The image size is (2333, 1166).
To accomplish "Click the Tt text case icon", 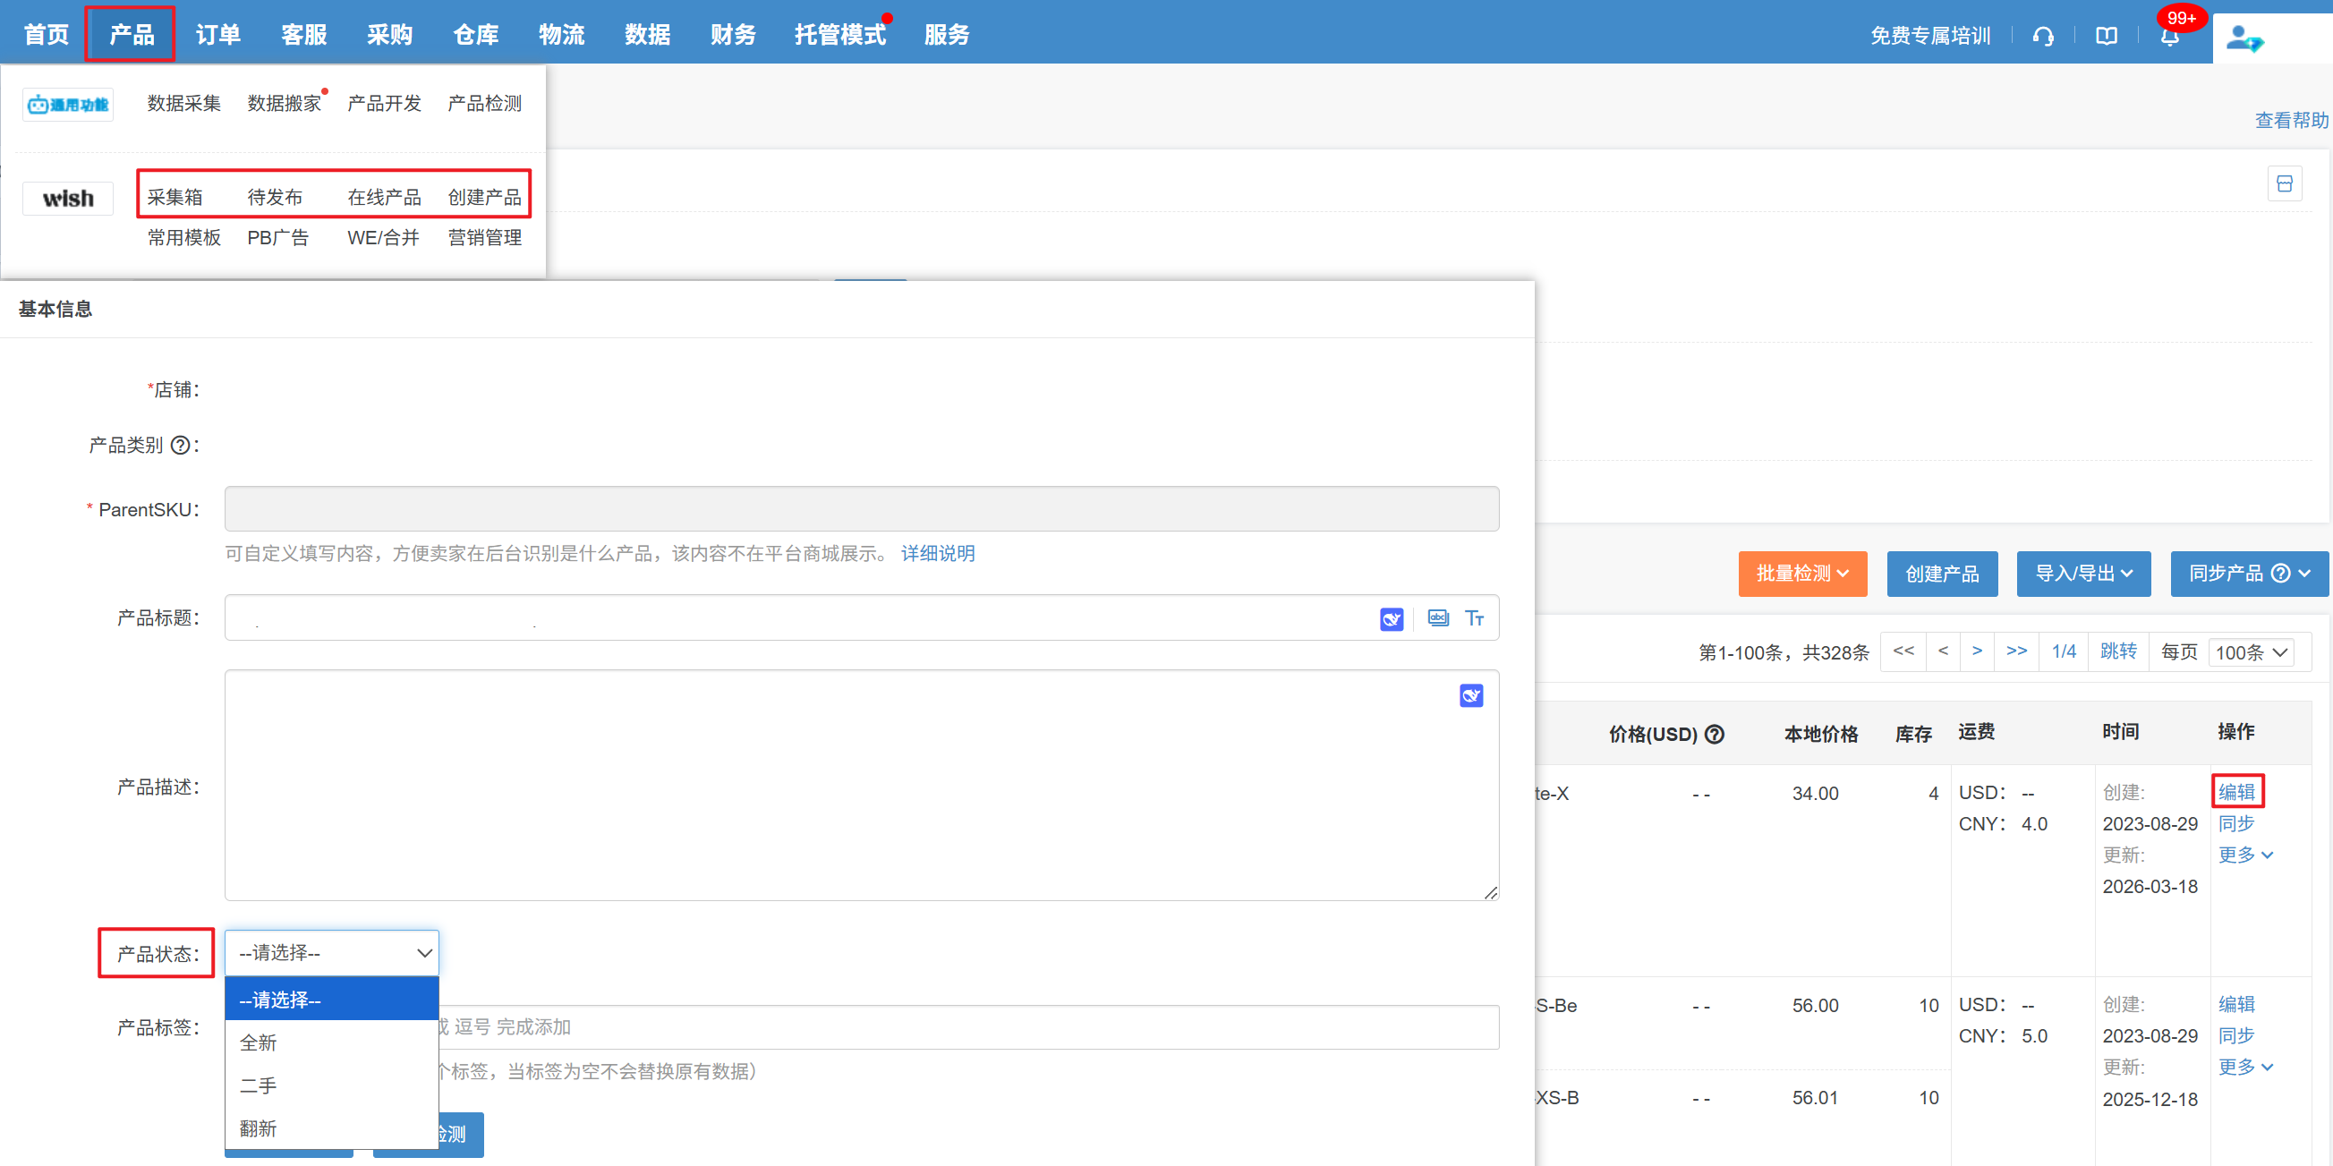I will pos(1474,618).
